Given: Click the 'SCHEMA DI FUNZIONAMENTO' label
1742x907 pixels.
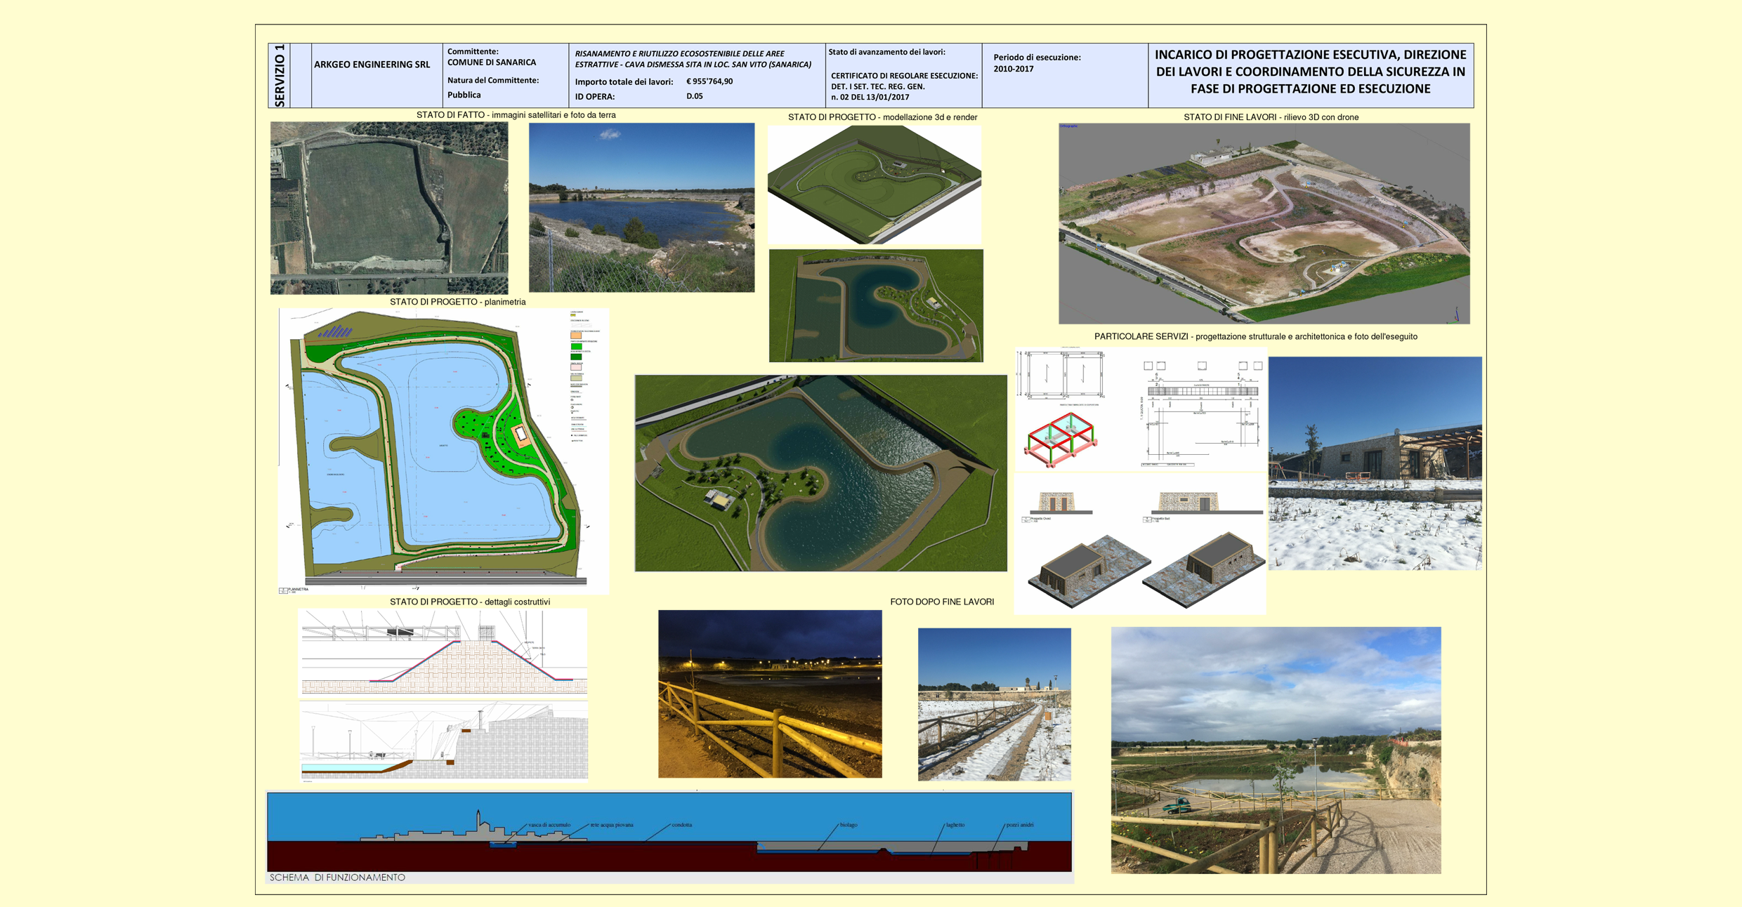Looking at the screenshot, I should coord(337,878).
